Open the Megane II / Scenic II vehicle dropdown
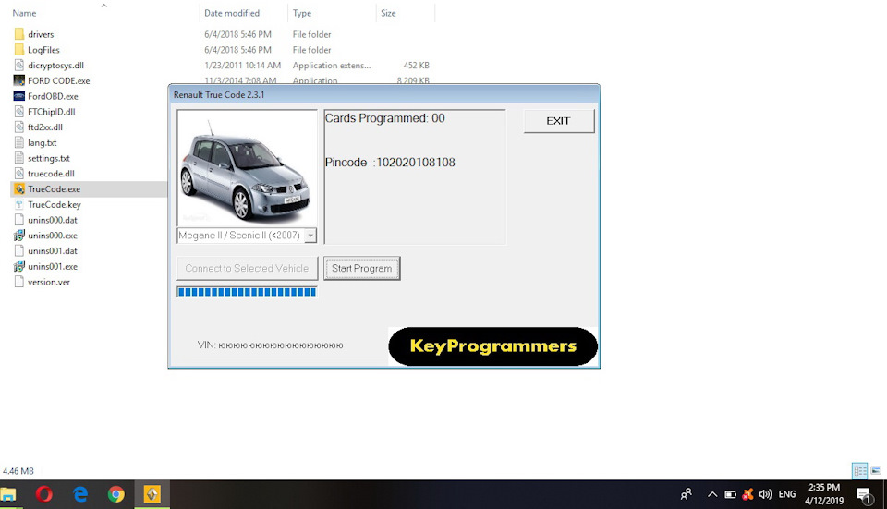This screenshot has height=509, width=887. [x=310, y=236]
